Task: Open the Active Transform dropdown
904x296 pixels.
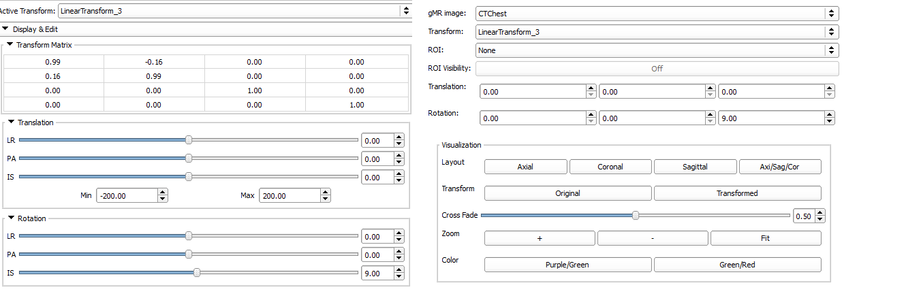Action: pyautogui.click(x=234, y=11)
